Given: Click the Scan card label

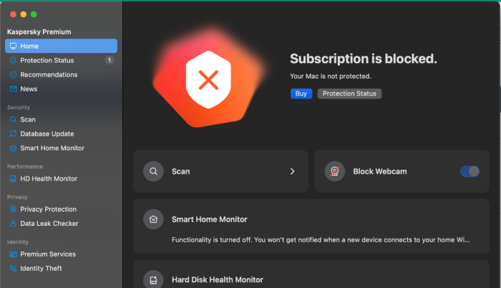Looking at the screenshot, I should [x=180, y=172].
